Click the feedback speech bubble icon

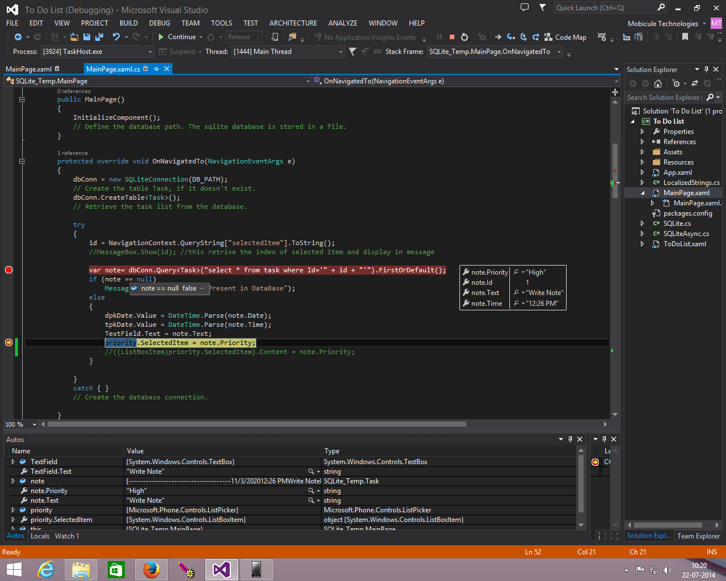pos(525,7)
